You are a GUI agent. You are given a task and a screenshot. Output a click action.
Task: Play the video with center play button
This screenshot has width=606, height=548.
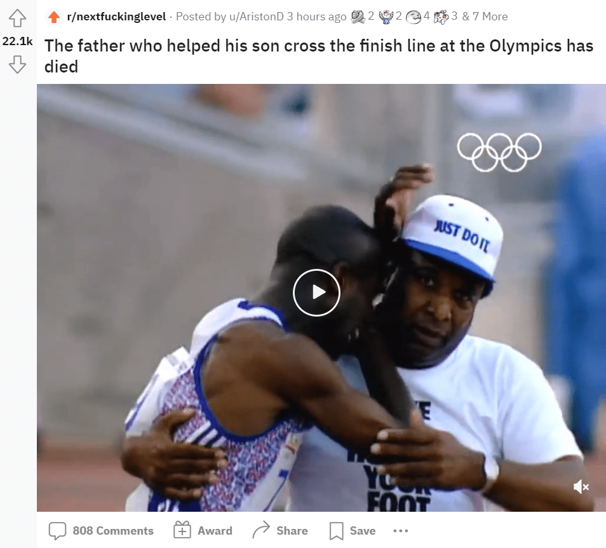316,292
